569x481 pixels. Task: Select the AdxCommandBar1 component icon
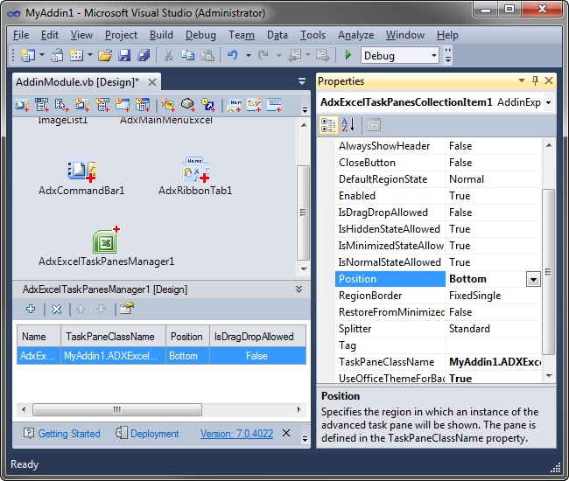pyautogui.click(x=81, y=171)
